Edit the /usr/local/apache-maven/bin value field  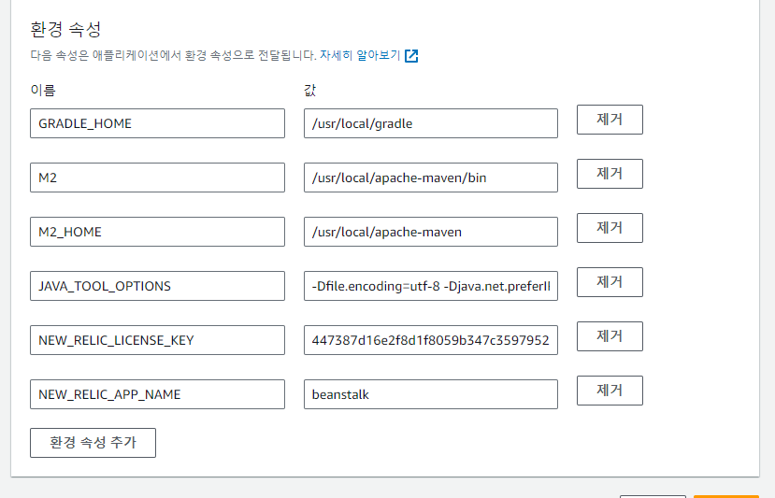coord(430,178)
